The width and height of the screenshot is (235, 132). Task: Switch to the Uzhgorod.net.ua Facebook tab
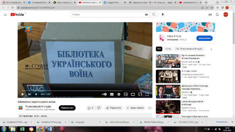pos(39,3)
